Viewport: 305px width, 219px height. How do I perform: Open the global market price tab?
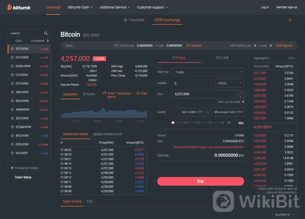coord(108,134)
